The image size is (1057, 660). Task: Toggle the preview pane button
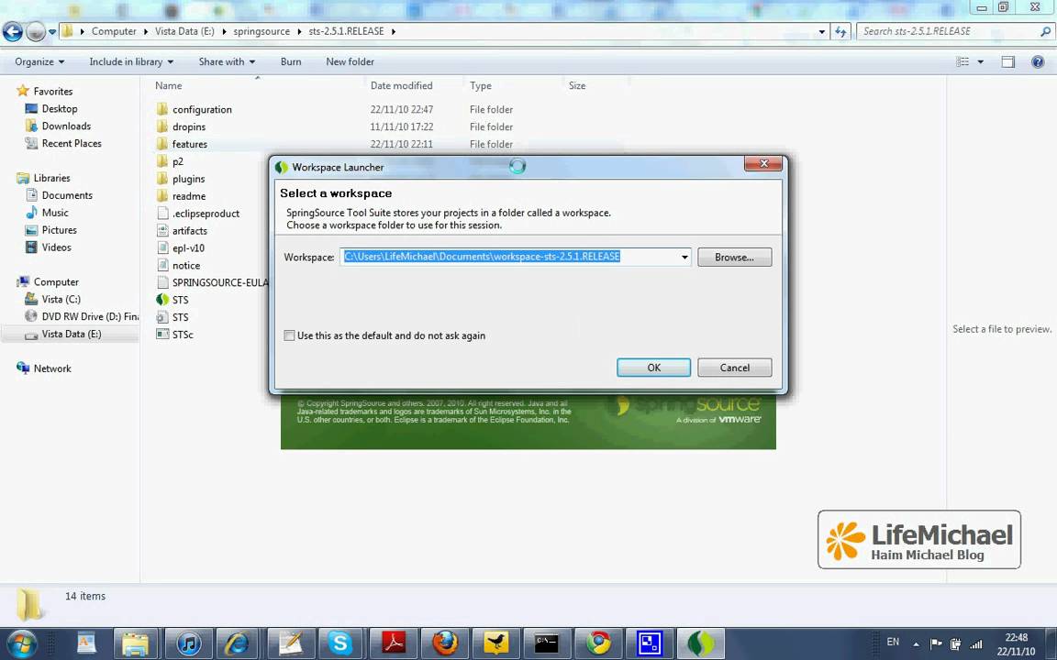coord(1007,62)
